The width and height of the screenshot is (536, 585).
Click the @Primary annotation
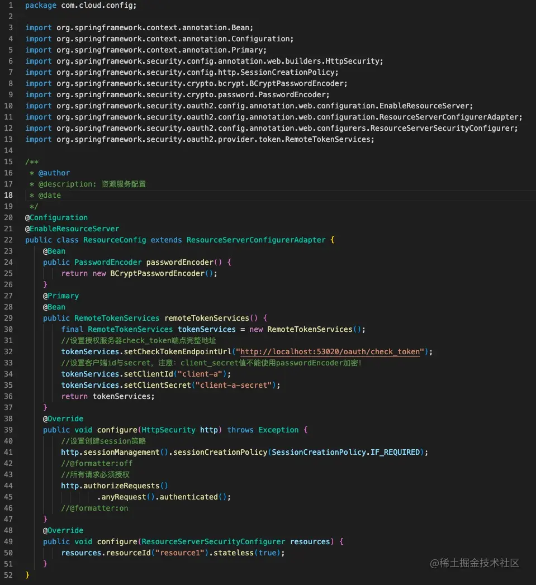[61, 296]
